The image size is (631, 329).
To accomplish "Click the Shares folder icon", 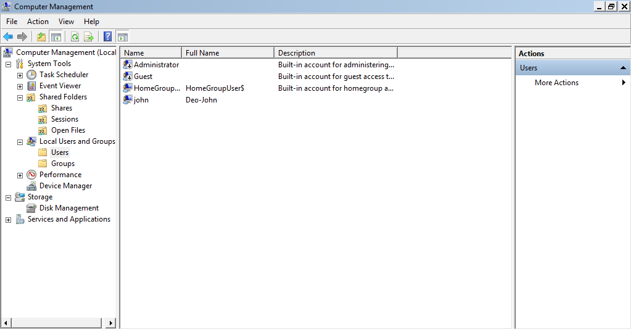I will [43, 108].
